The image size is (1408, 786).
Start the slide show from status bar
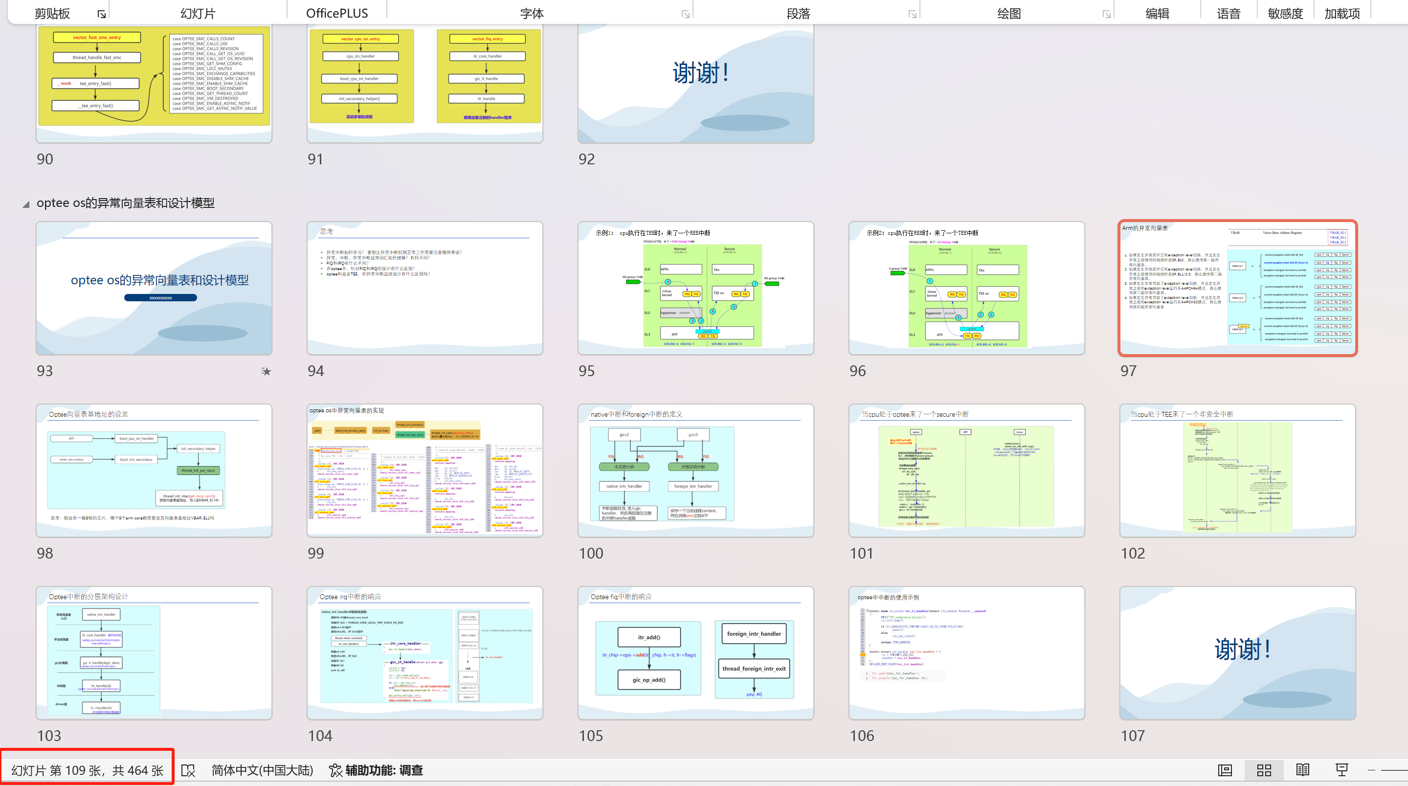coord(1341,770)
